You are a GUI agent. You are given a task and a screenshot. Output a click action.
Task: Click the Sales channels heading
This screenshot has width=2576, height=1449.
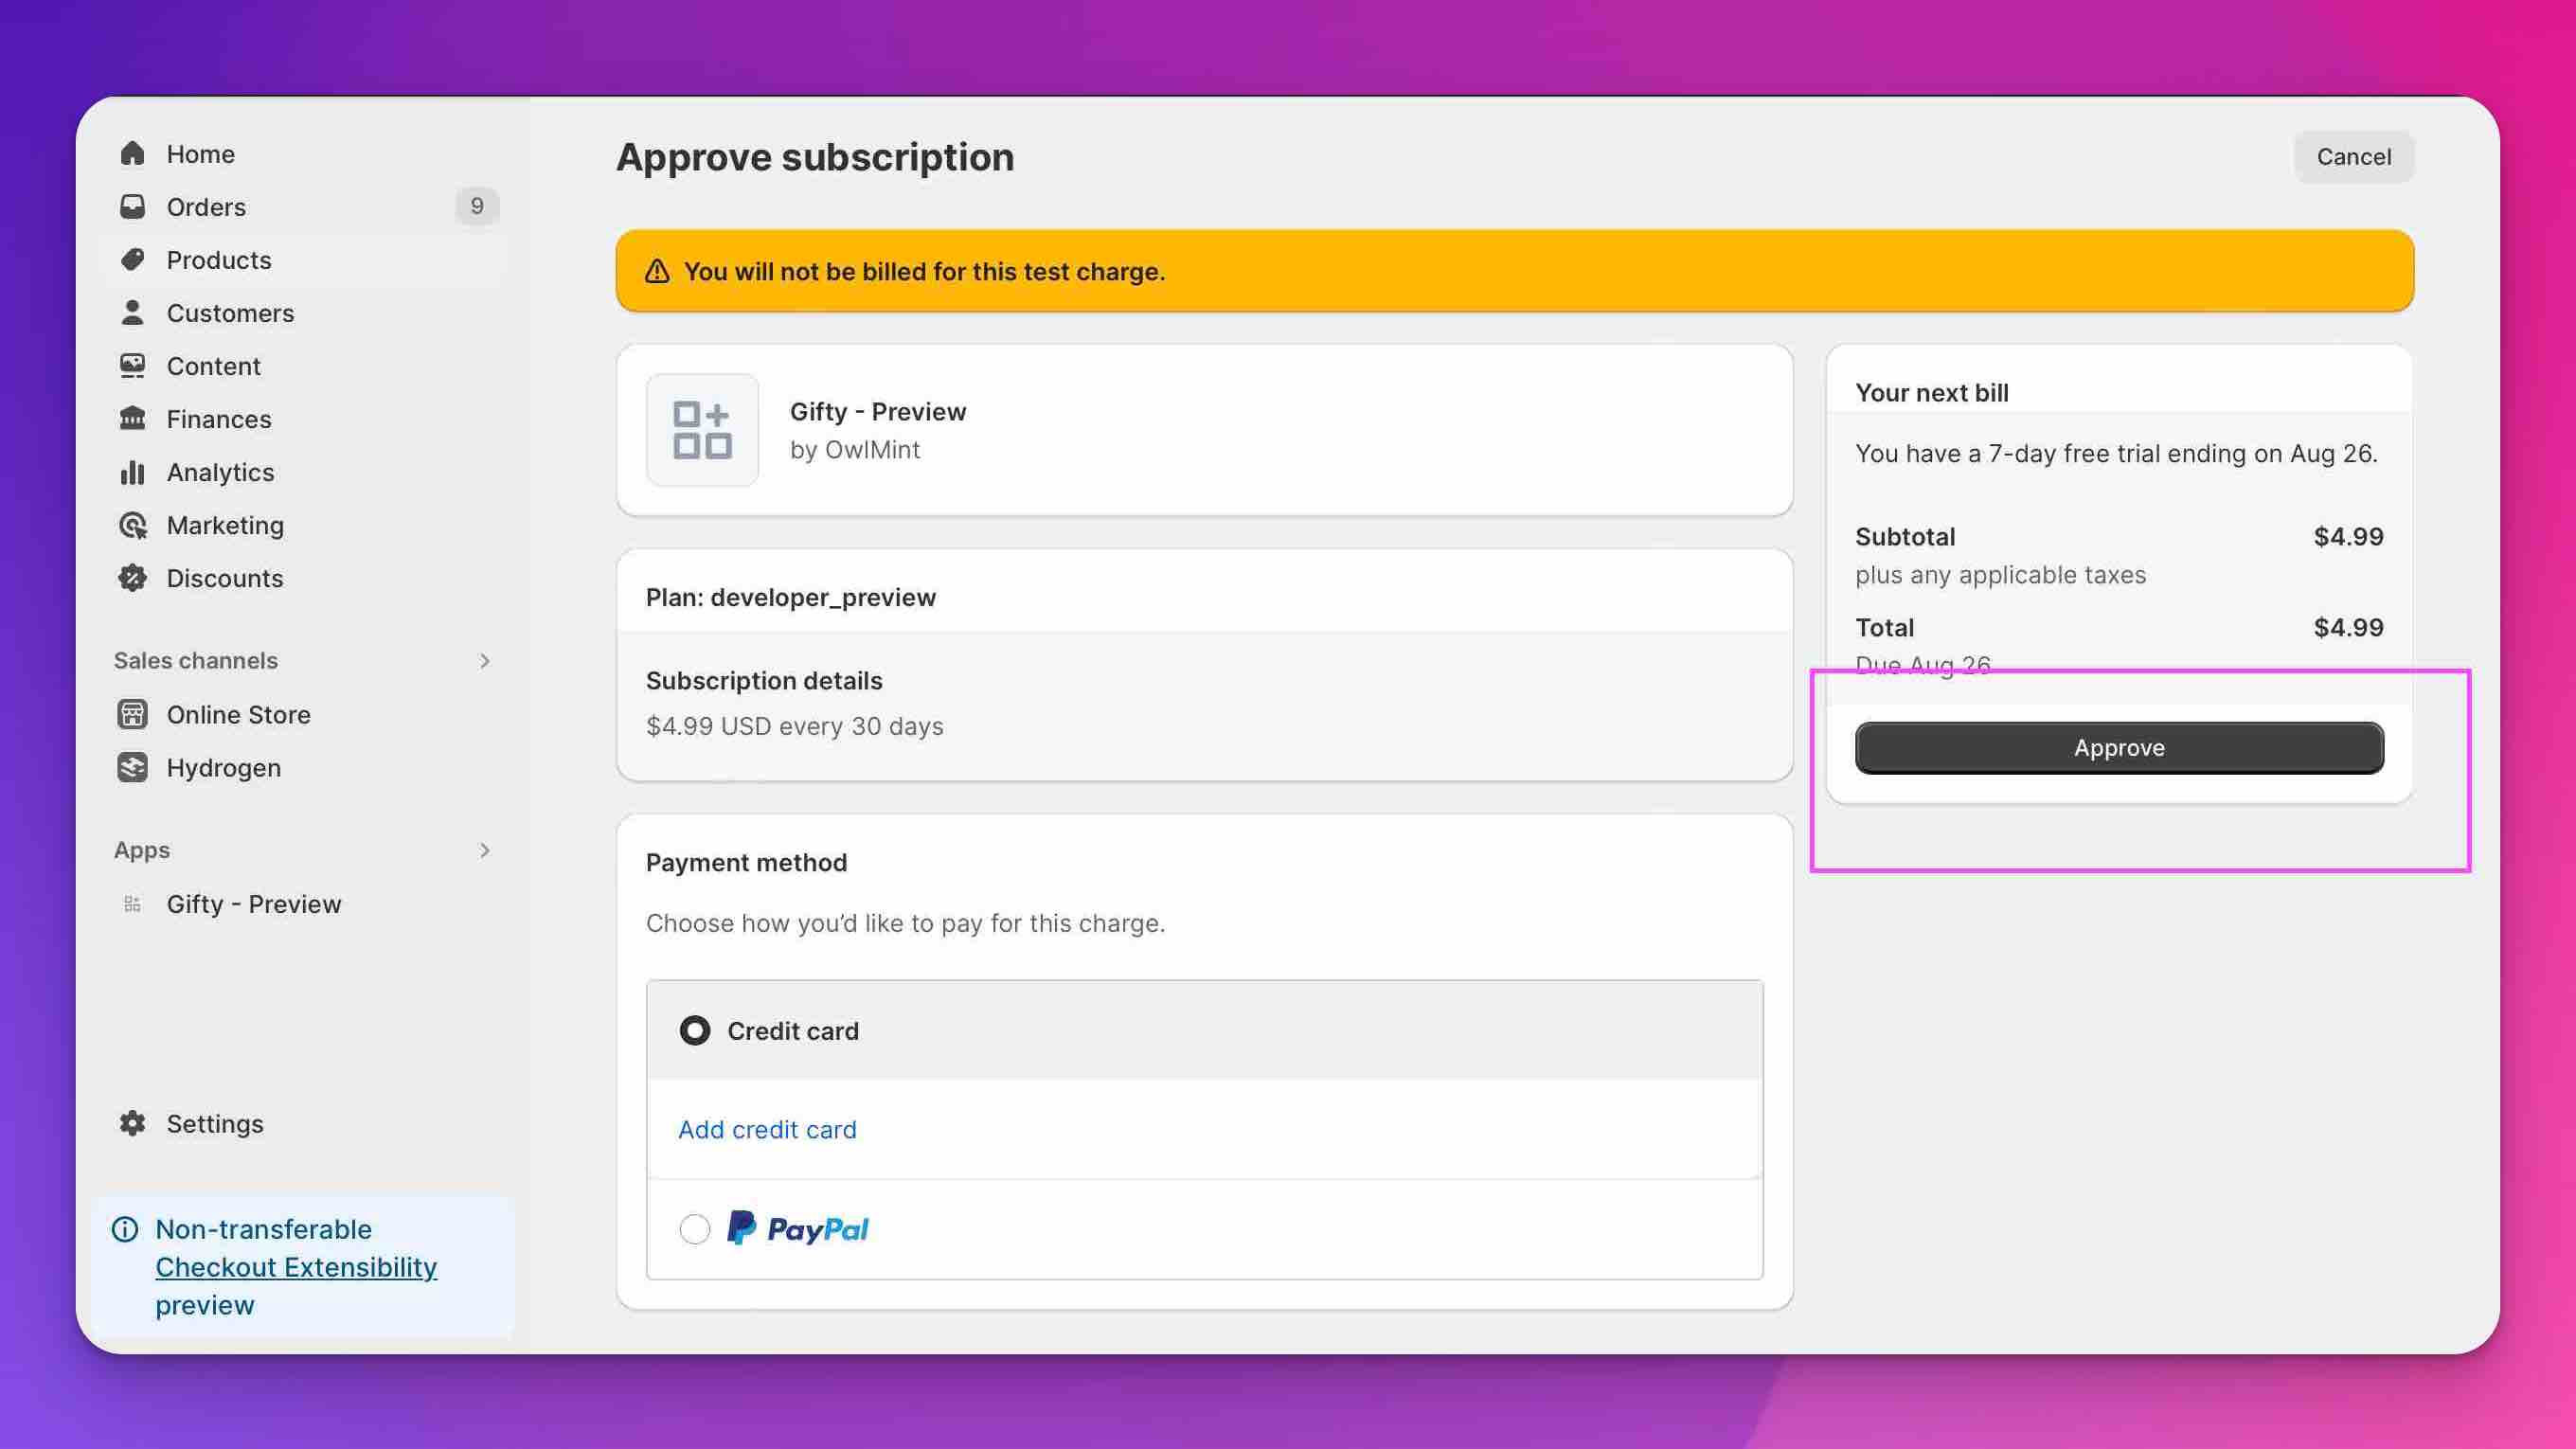(196, 661)
